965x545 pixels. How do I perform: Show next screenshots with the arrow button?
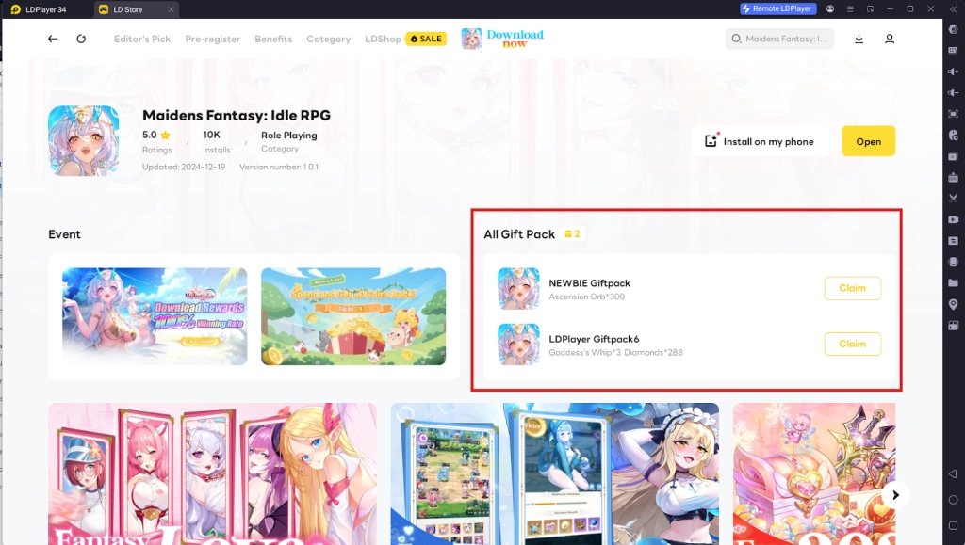click(895, 494)
